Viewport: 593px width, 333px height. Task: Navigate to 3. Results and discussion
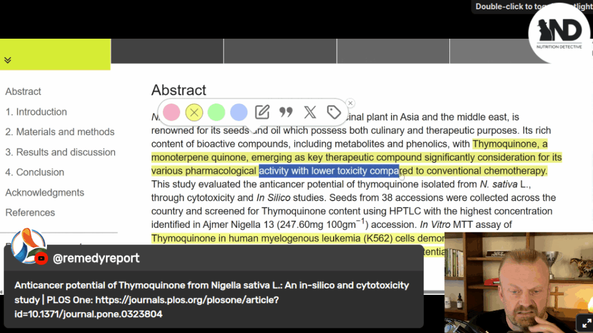tap(60, 152)
